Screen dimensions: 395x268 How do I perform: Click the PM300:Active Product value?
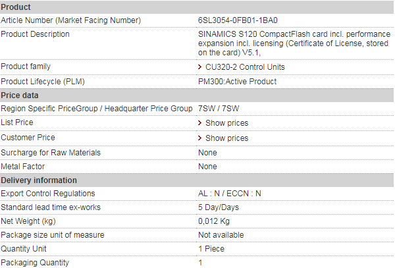coord(237,82)
